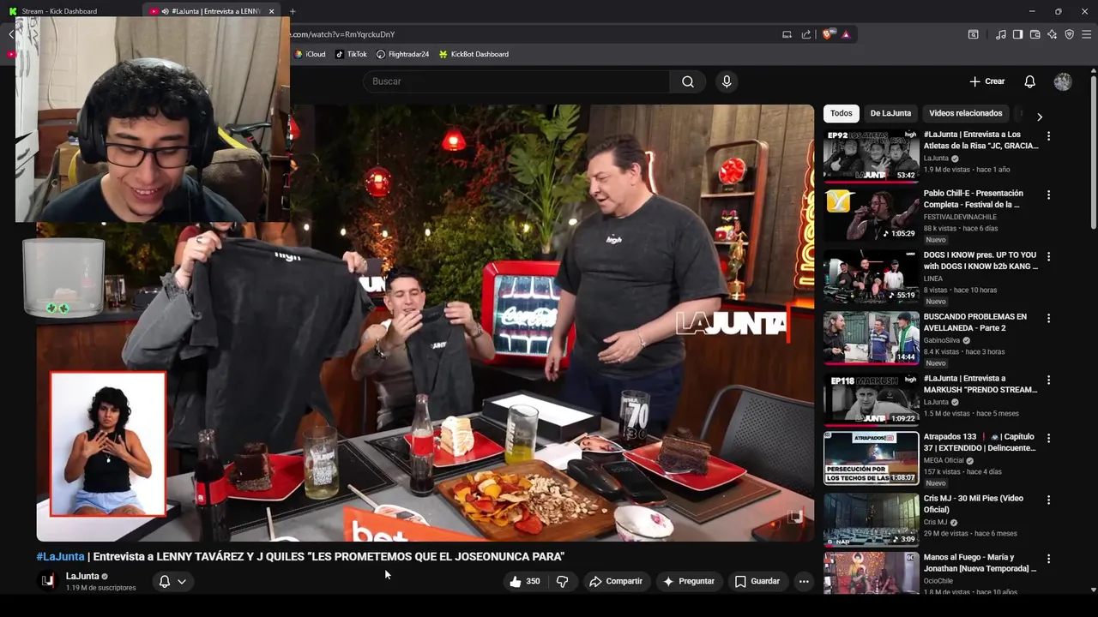Screen dimensions: 1098x617
Task: Open the browser hamburger main menu
Action: (x=1087, y=34)
